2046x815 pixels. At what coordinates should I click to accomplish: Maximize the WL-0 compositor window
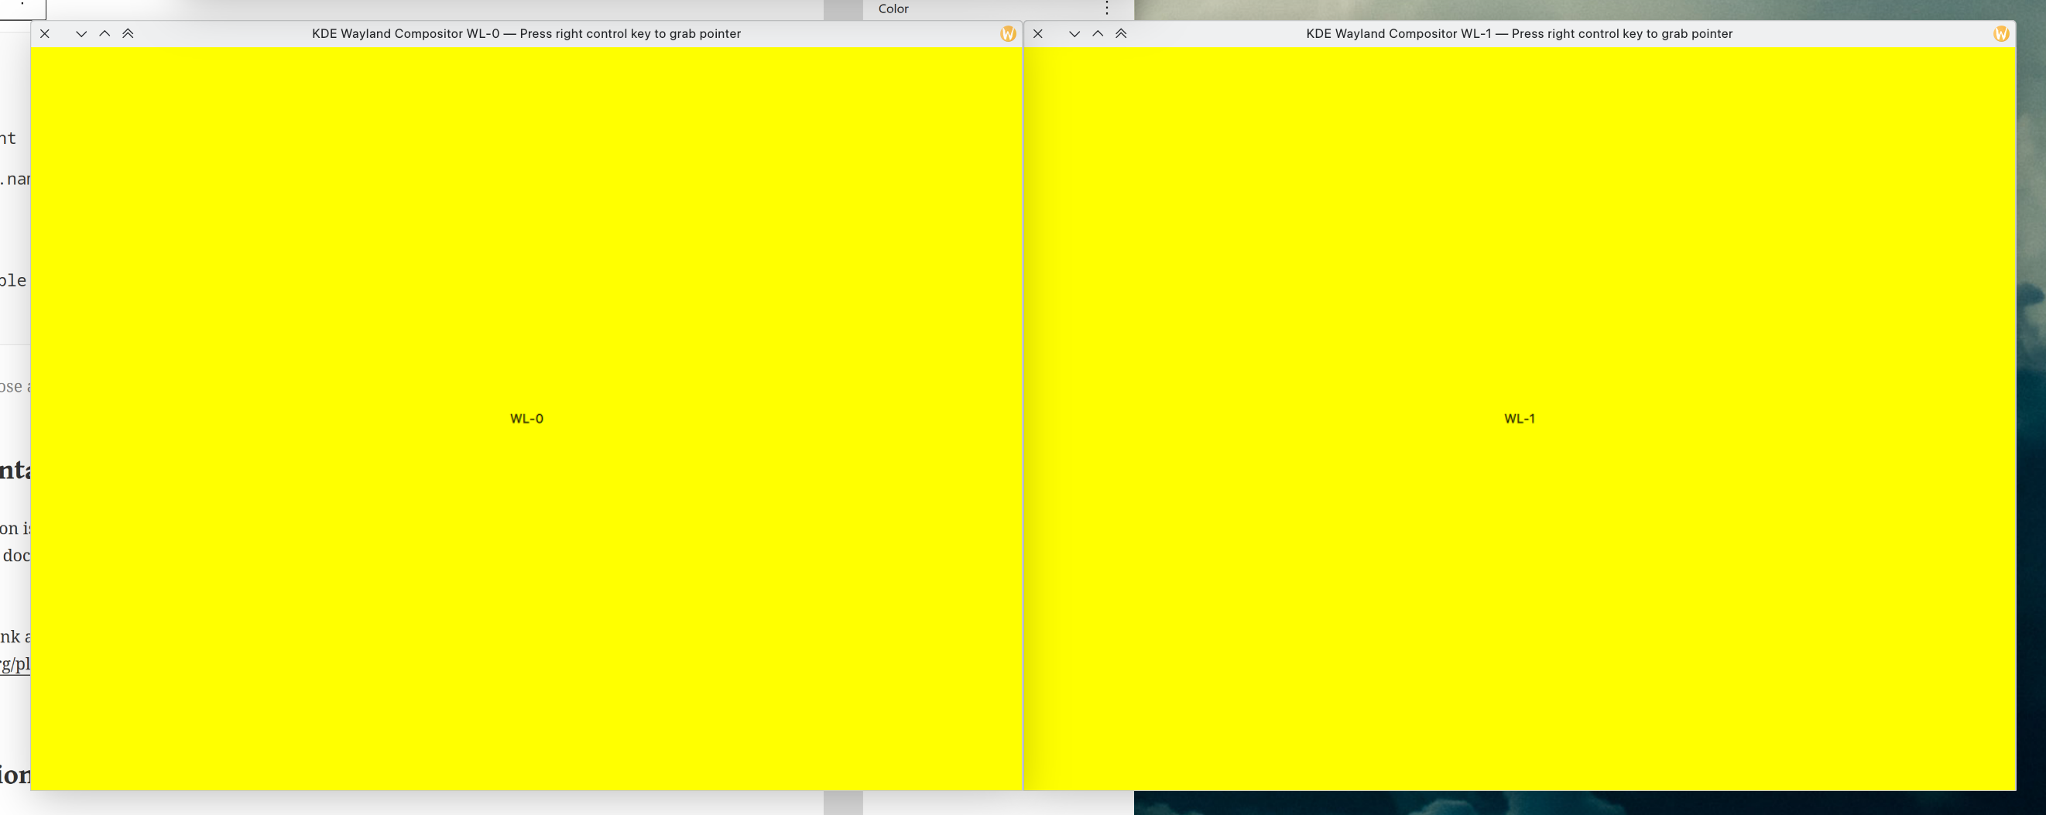(x=104, y=33)
